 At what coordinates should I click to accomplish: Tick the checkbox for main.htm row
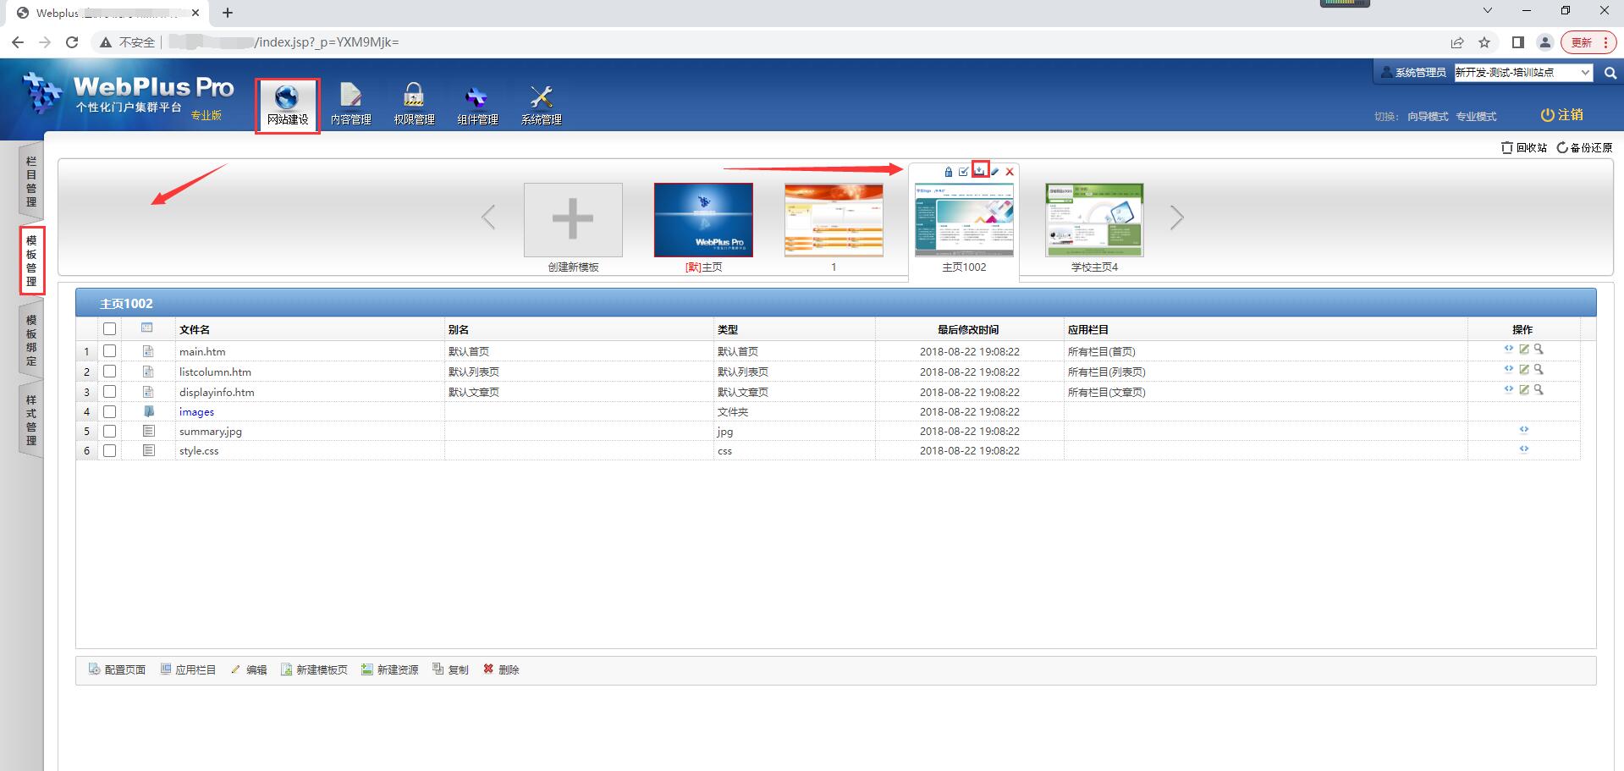[x=109, y=351]
